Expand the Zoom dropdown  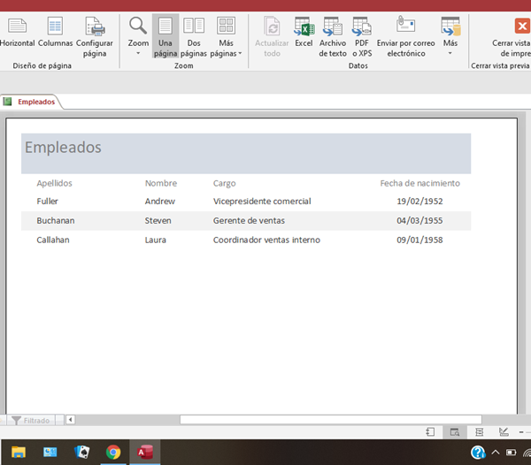click(x=138, y=52)
